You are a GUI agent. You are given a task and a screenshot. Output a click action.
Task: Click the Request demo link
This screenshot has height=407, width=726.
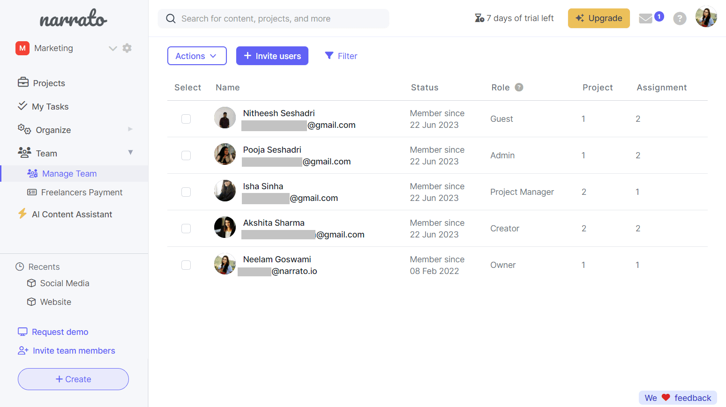click(60, 332)
